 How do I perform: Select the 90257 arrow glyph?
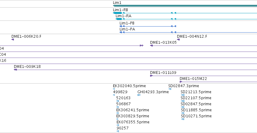pyautogui.click(x=118, y=131)
